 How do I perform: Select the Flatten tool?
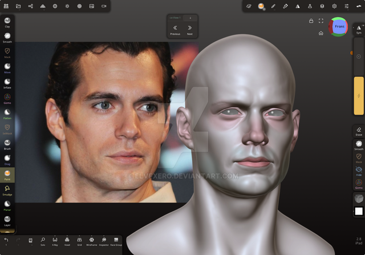pos(7,114)
